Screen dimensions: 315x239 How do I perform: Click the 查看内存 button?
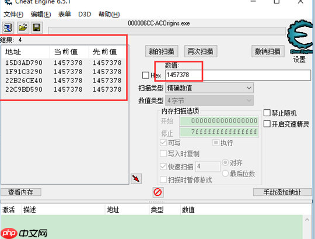21,192
